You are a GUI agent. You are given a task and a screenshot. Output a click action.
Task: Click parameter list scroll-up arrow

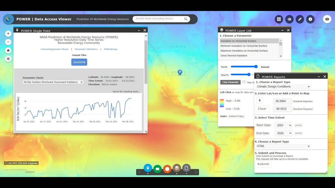281,40
